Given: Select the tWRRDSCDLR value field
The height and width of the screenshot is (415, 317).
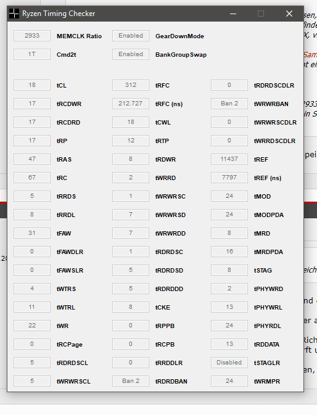Looking at the screenshot, I should pyautogui.click(x=229, y=141).
